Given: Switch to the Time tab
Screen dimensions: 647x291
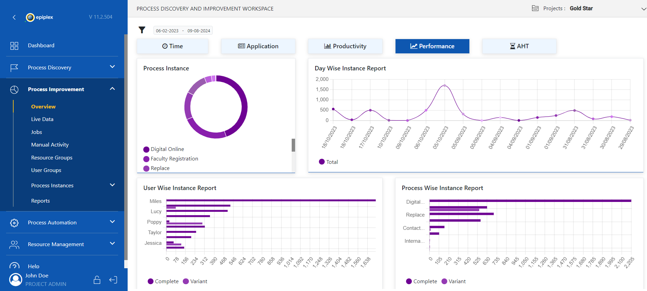Looking at the screenshot, I should tap(173, 46).
